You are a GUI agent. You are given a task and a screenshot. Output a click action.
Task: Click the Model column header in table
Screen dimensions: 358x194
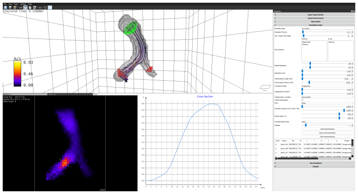tap(347, 141)
